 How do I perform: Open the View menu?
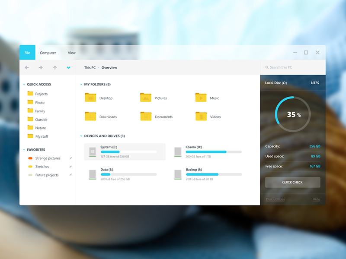click(x=71, y=52)
